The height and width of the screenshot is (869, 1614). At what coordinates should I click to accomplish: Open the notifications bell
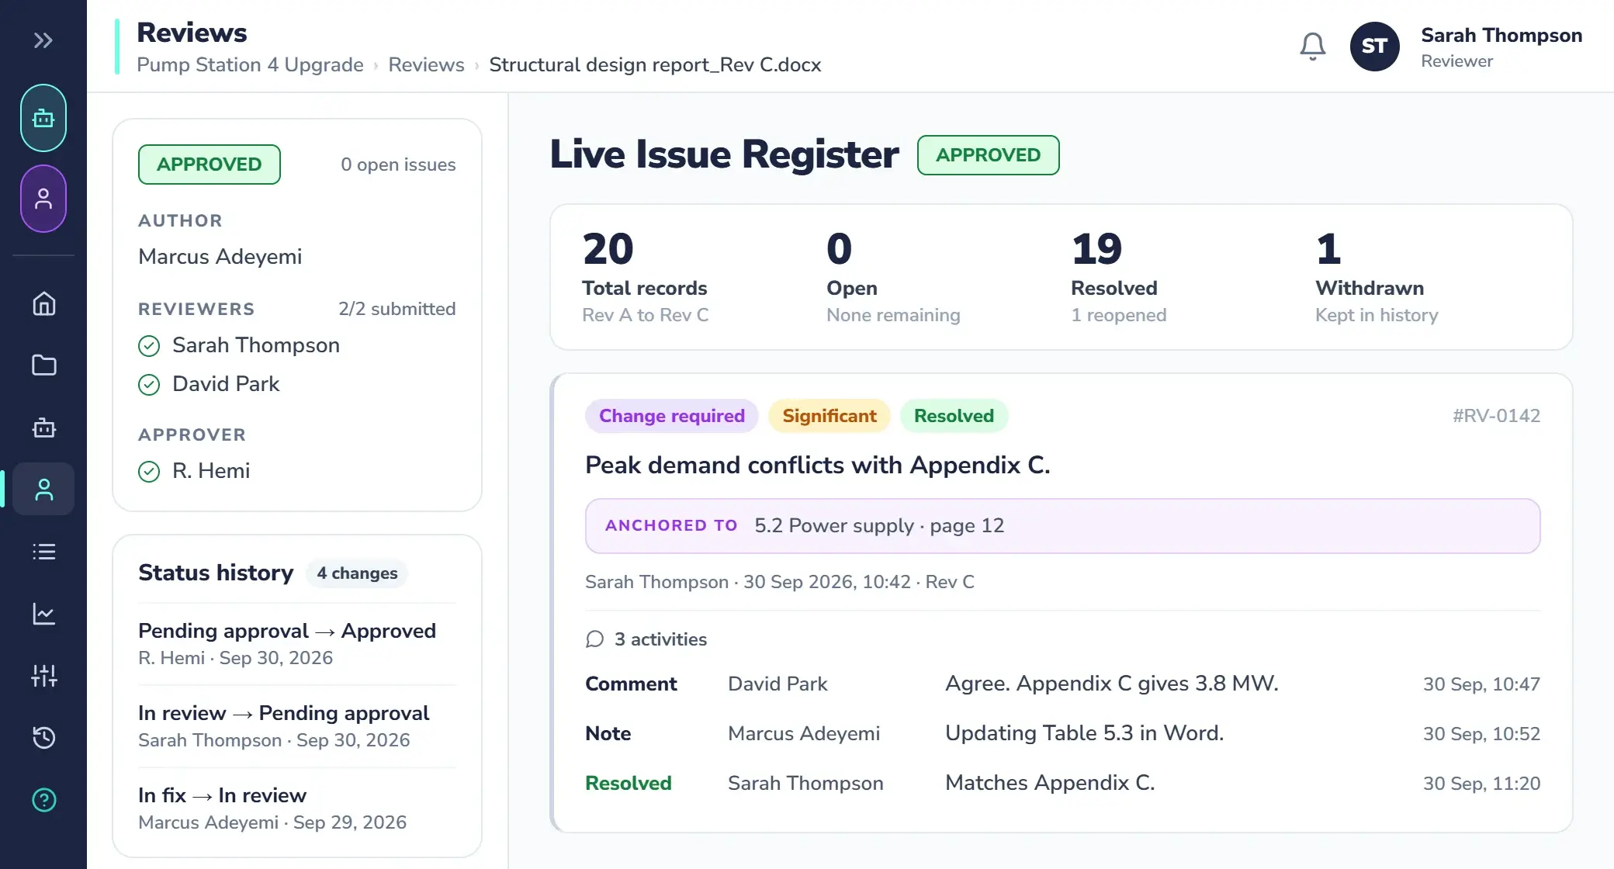(1313, 47)
